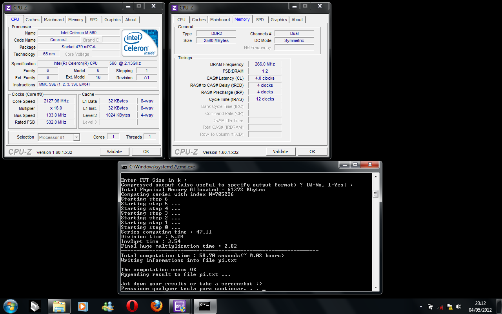Image resolution: width=502 pixels, height=314 pixels.
Task: Switch to cmd.exe taskbar button
Action: click(x=205, y=306)
